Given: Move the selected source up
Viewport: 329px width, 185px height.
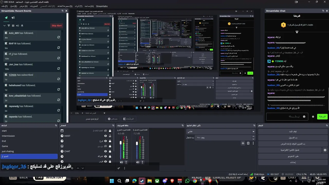Looking at the screenshot, I should point(78,168).
